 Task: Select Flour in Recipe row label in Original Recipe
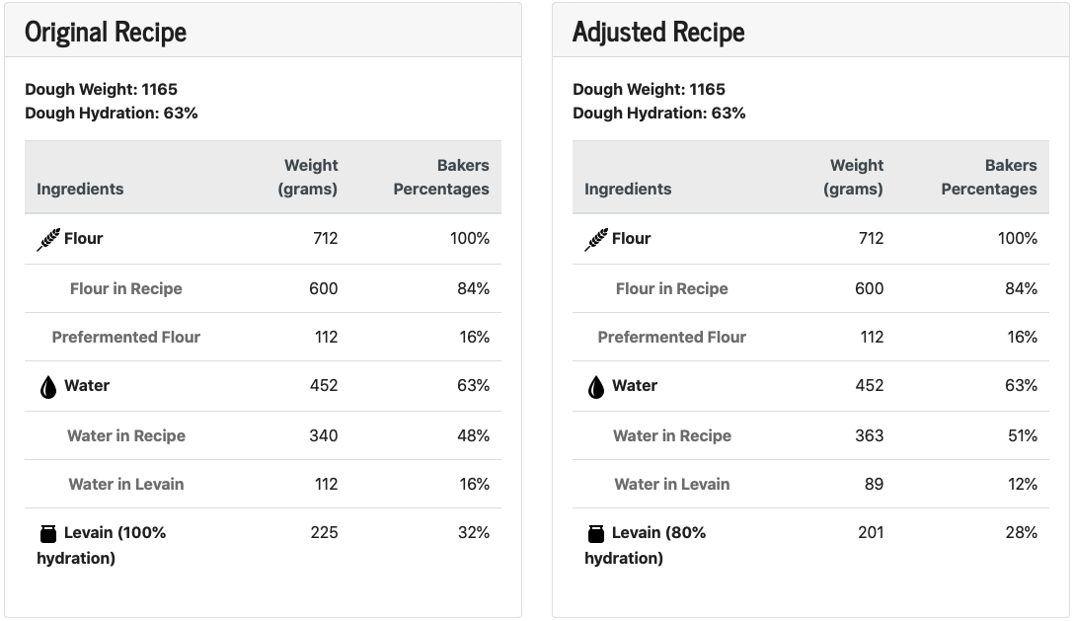coord(125,288)
